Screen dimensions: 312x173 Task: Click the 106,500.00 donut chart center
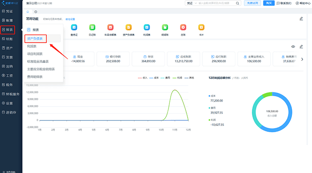pyautogui.click(x=272, y=111)
